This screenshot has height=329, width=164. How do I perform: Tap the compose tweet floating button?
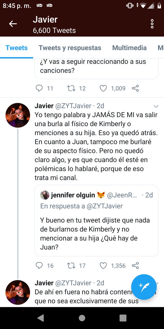tap(144, 287)
